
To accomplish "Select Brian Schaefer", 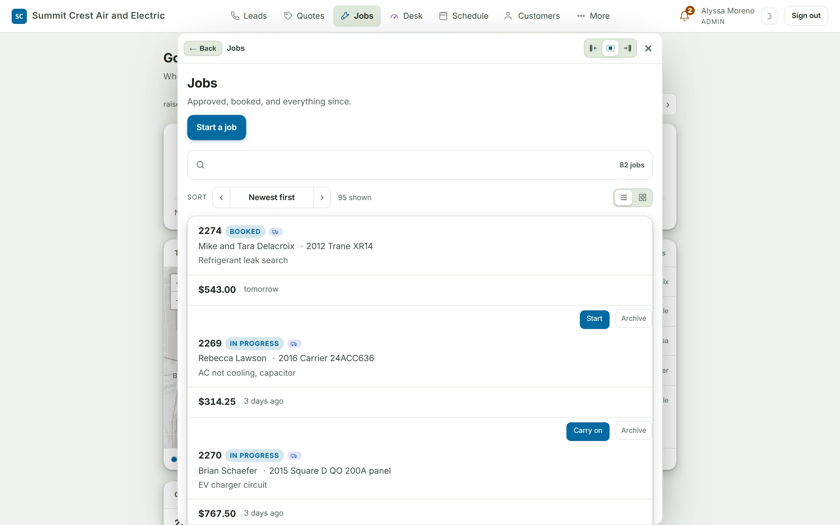I will [x=228, y=471].
